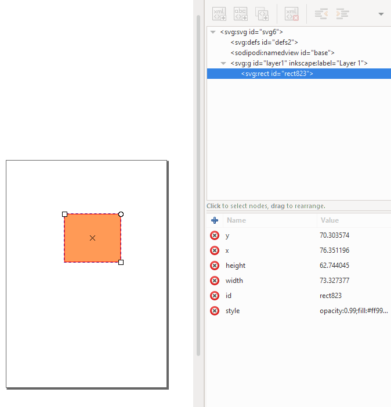
Task: Click the id value rect823
Action: pos(331,296)
